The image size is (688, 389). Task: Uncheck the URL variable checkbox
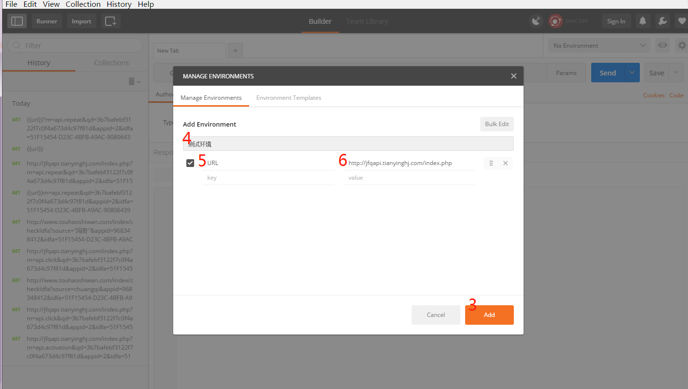tap(190, 163)
